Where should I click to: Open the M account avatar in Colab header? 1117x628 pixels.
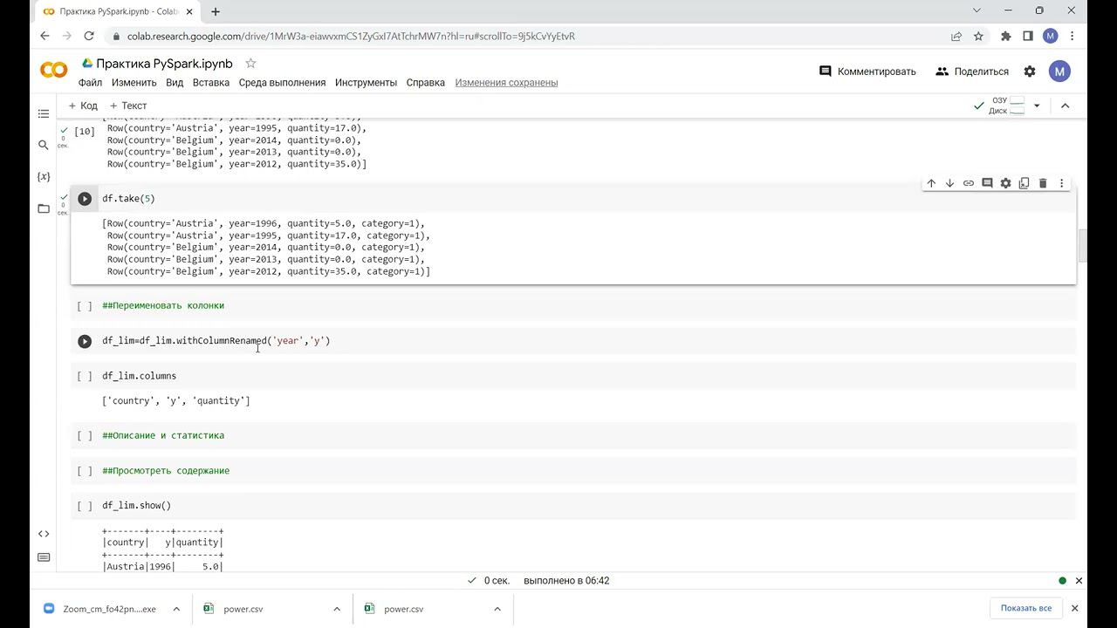tap(1059, 72)
